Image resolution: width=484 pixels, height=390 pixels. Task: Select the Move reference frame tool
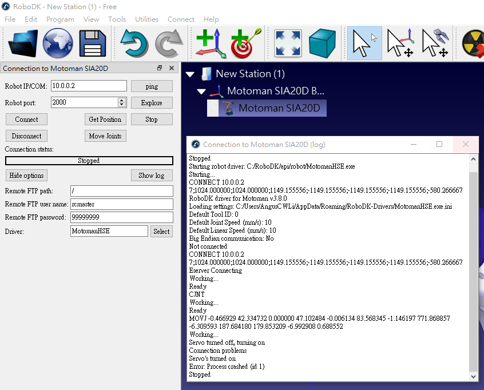tap(399, 43)
